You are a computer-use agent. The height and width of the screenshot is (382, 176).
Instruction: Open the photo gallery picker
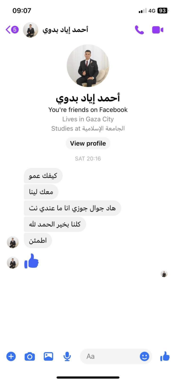click(48, 356)
